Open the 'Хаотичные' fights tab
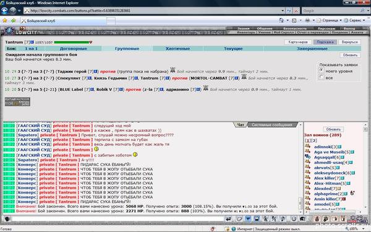This screenshot has width=371, height=232. [177, 48]
